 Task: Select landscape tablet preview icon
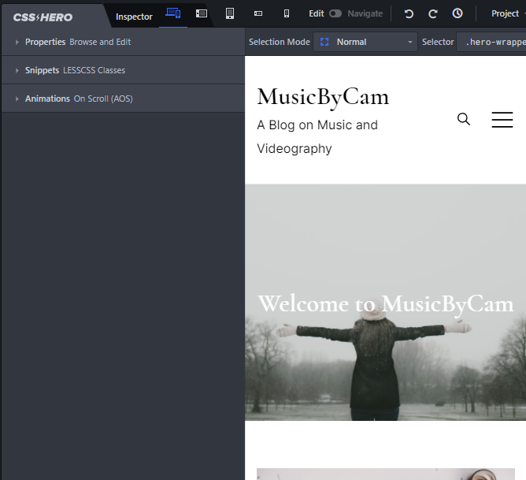click(x=202, y=13)
